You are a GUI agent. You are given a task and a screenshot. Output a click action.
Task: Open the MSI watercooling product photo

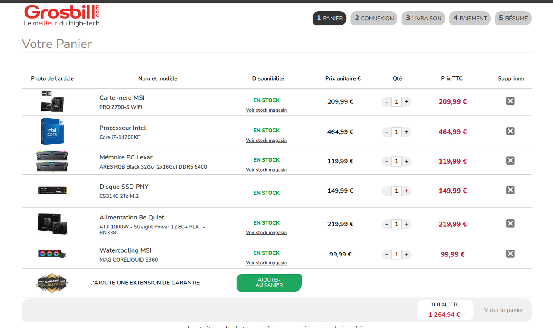(x=52, y=254)
